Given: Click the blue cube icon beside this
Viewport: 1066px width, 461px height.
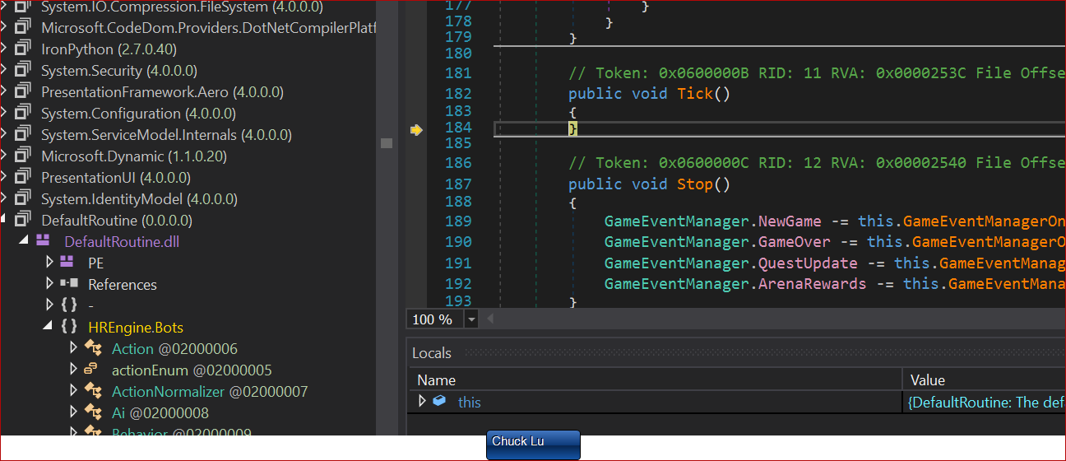Looking at the screenshot, I should point(440,401).
